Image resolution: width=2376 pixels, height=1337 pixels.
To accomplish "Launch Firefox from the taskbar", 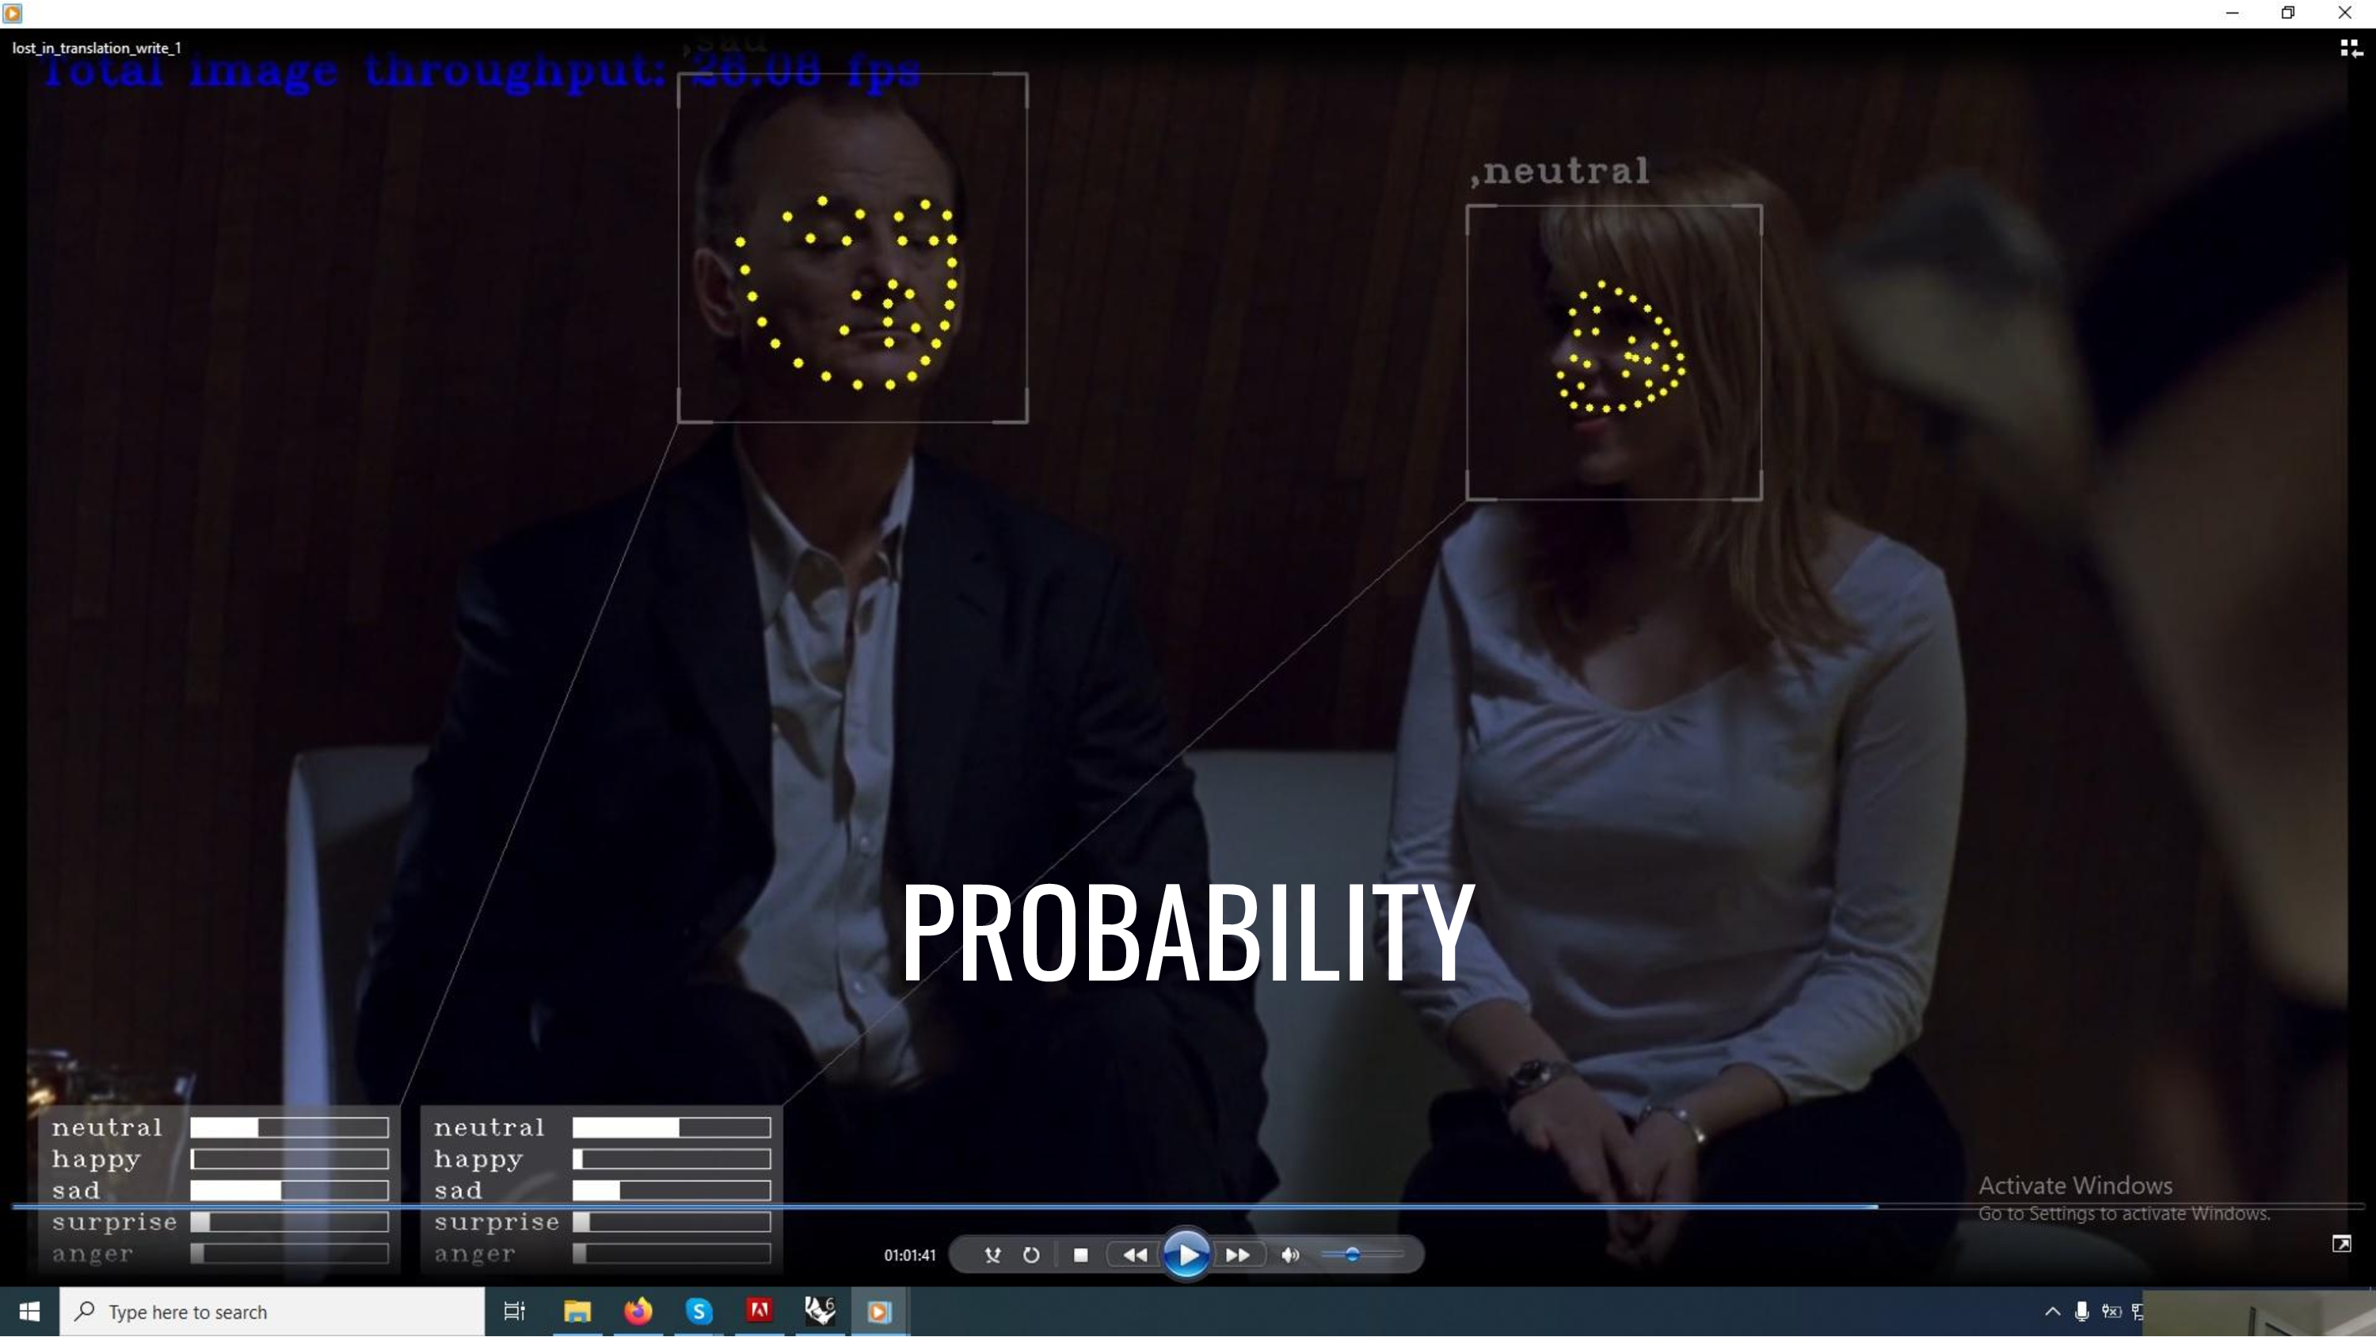I will [x=638, y=1311].
